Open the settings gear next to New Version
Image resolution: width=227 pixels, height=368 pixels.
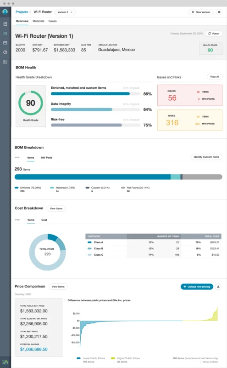219,12
